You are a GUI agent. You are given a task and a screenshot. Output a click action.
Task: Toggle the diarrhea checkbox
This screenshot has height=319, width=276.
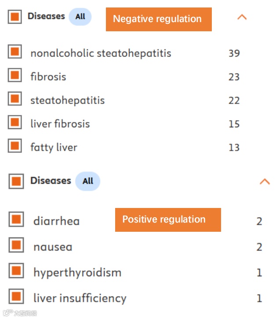pyautogui.click(x=16, y=219)
